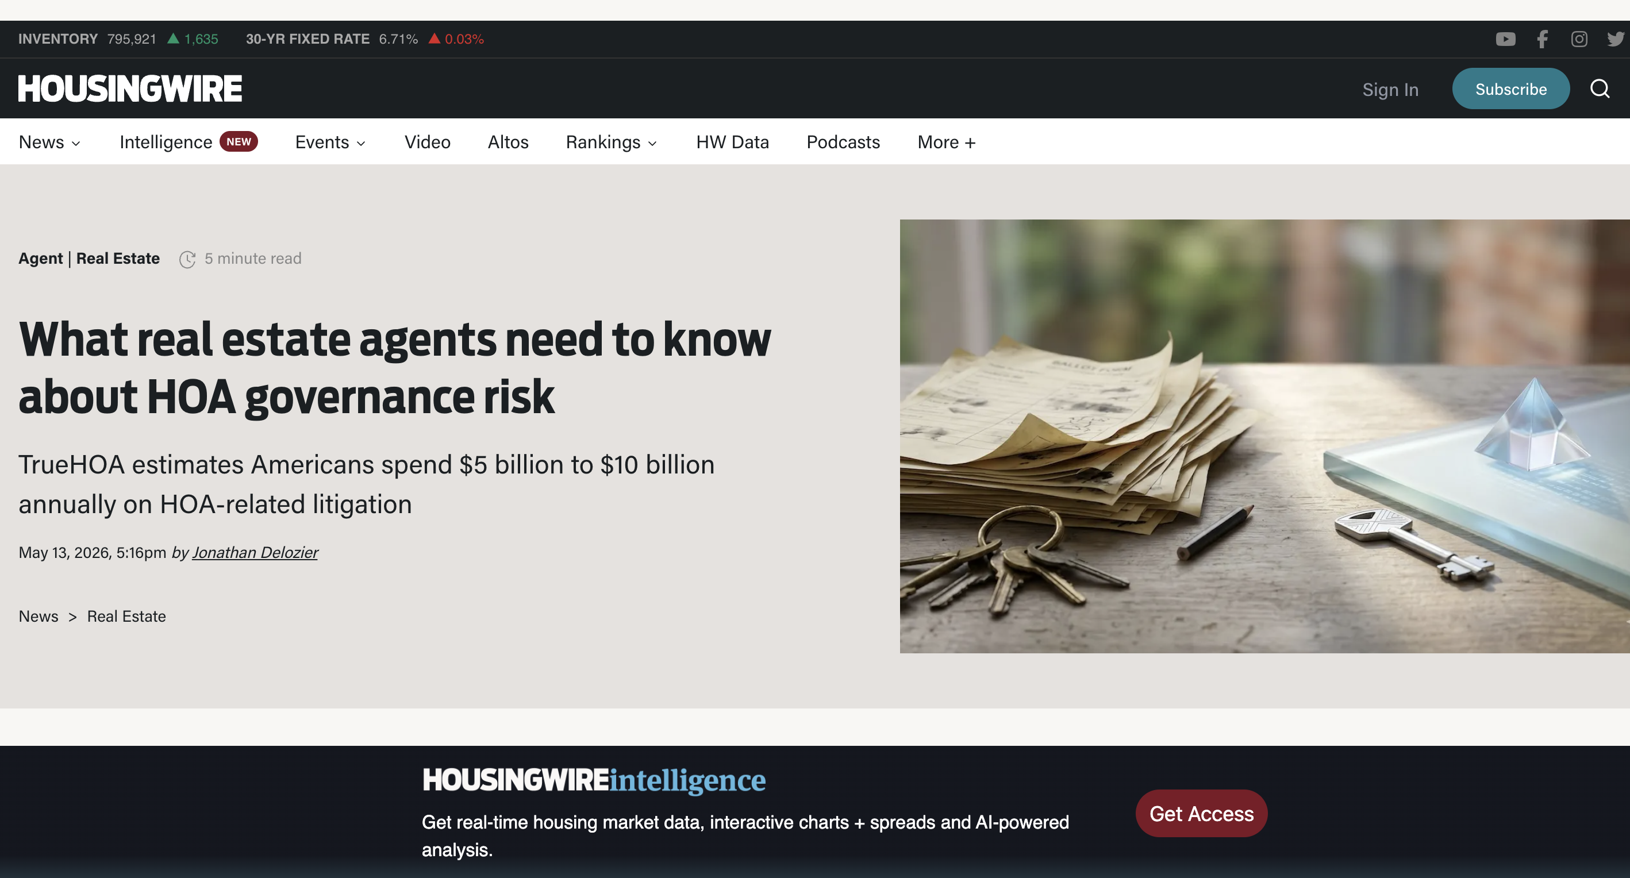Click the INVENTORY ticker label

click(57, 39)
